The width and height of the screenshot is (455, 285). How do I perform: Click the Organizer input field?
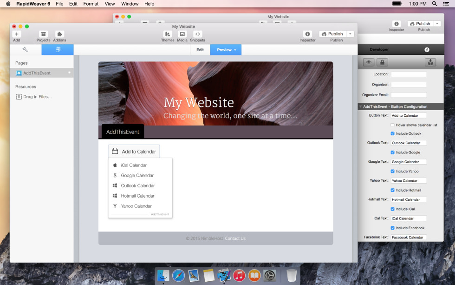pos(409,85)
